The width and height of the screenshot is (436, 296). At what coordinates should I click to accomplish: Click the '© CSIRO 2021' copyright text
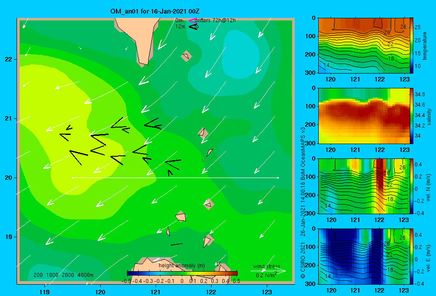[x=303, y=260]
